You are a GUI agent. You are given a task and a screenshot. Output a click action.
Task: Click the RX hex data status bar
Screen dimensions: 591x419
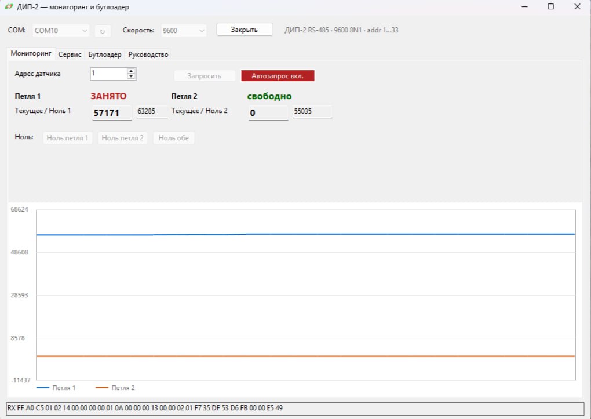coord(295,408)
